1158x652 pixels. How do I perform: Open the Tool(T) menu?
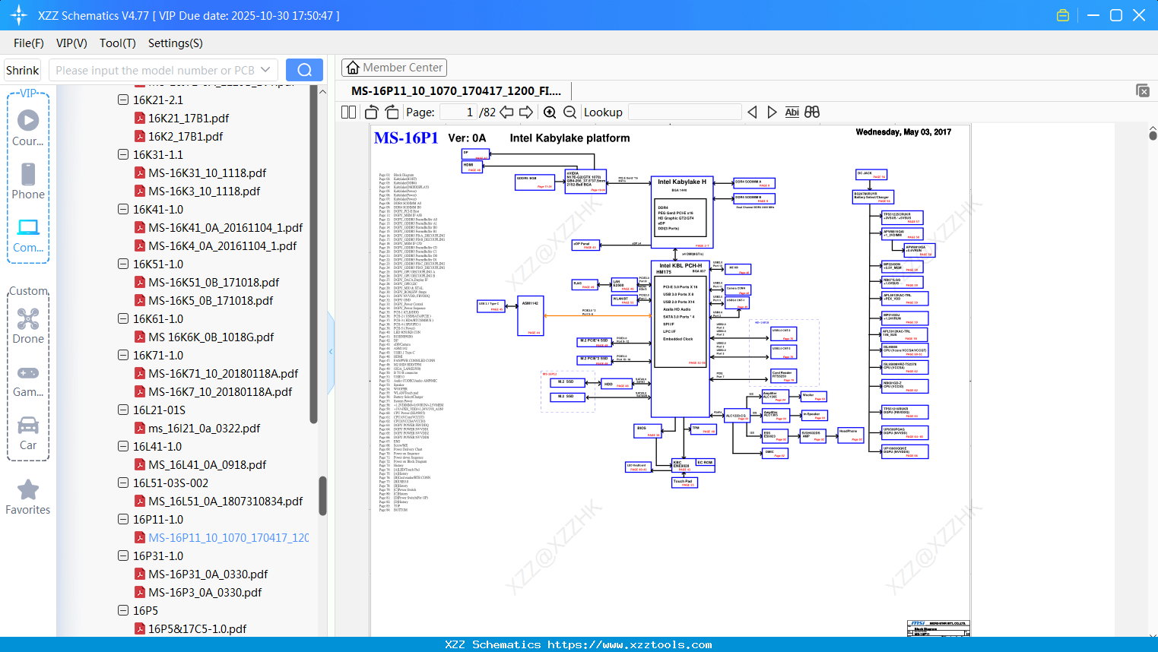[118, 43]
